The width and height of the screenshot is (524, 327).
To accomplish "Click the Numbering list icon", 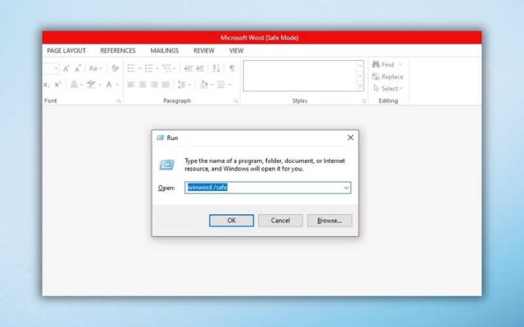I will 149,69.
